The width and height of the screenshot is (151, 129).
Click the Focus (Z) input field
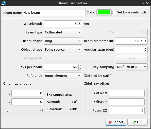(x=127, y=110)
